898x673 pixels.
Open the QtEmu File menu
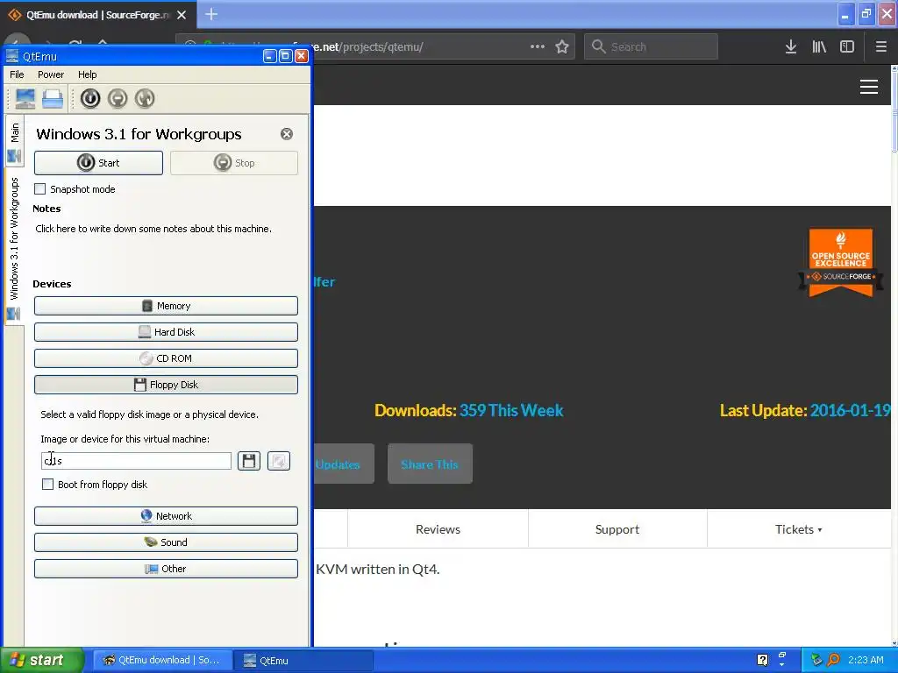[18, 74]
